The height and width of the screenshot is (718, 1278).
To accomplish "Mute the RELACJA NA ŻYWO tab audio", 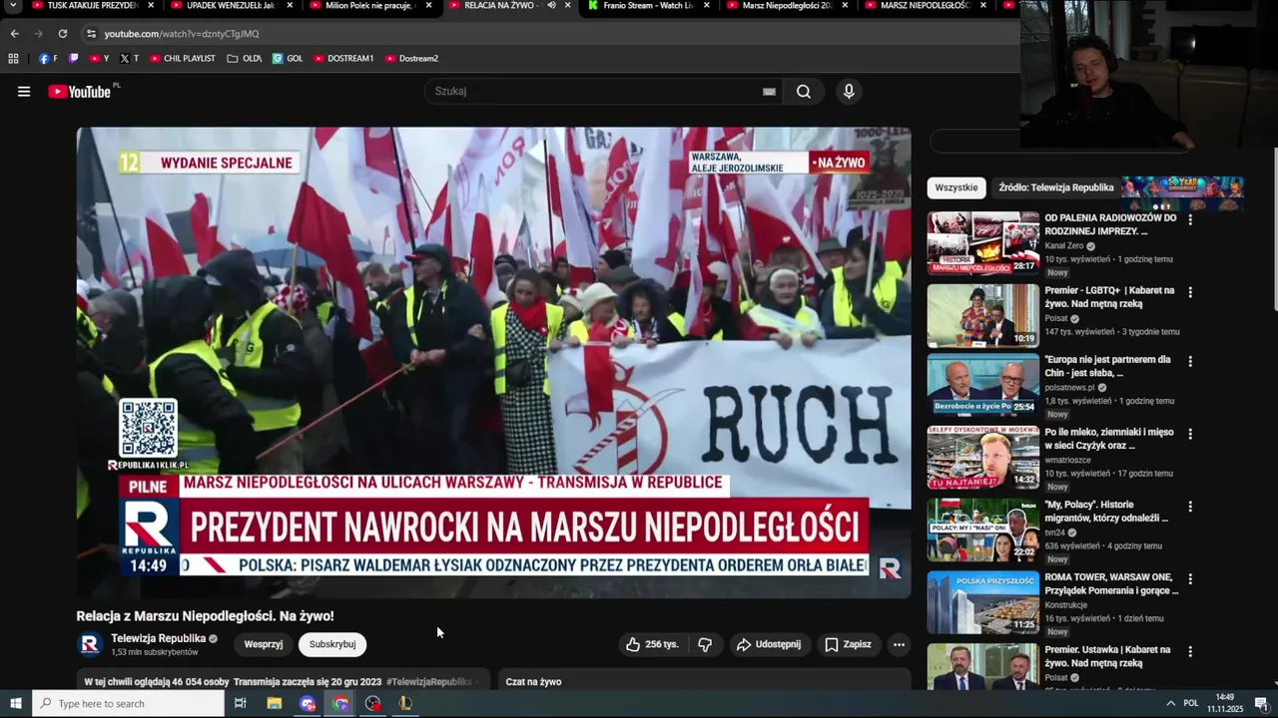I will click(551, 6).
